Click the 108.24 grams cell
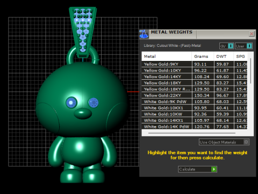This screenshot has height=194, width=258. 203,77
